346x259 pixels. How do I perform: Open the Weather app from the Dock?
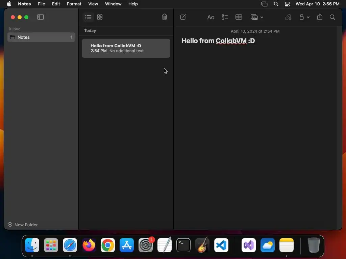click(268, 245)
